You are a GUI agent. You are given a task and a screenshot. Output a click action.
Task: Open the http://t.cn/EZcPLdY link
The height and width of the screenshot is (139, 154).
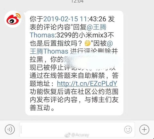tap(87, 84)
